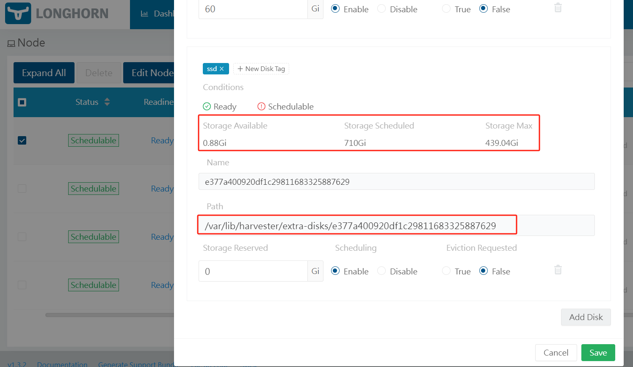This screenshot has width=633, height=367.
Task: Click the Schedulable warning icon
Action: [262, 106]
